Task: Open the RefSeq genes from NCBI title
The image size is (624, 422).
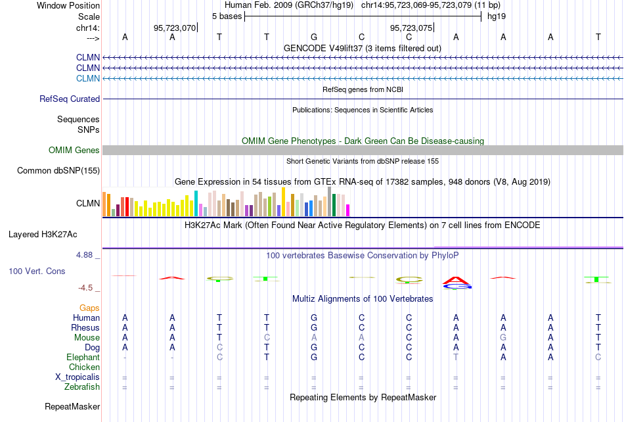Action: (x=363, y=89)
